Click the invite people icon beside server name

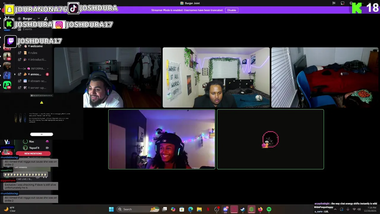point(46,18)
